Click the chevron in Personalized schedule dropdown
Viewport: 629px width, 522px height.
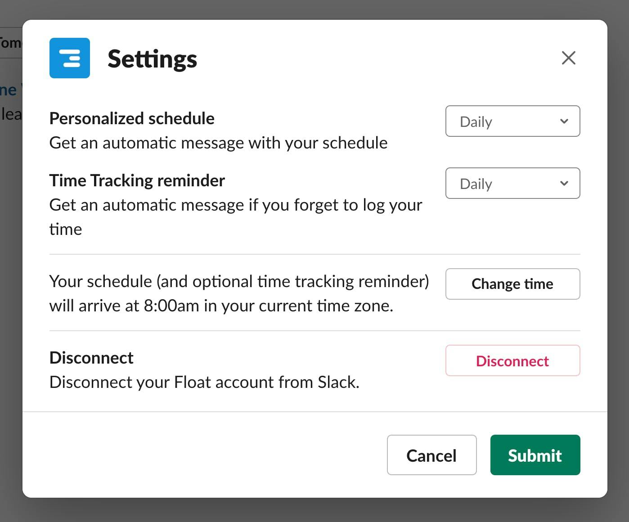point(564,121)
